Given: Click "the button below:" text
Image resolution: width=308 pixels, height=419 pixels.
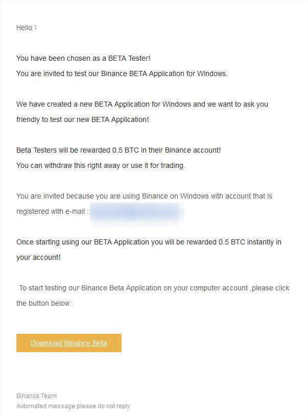Looking at the screenshot, I should coord(44,303).
